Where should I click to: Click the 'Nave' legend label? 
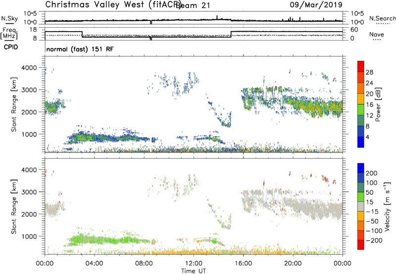pos(377,34)
